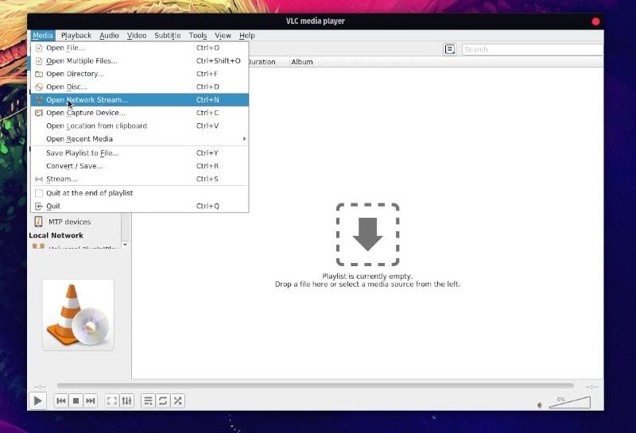Skip to the next track
Screen dimensions: 636x433
coord(91,401)
